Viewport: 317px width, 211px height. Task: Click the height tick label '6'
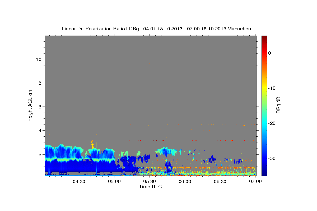pos(39,107)
